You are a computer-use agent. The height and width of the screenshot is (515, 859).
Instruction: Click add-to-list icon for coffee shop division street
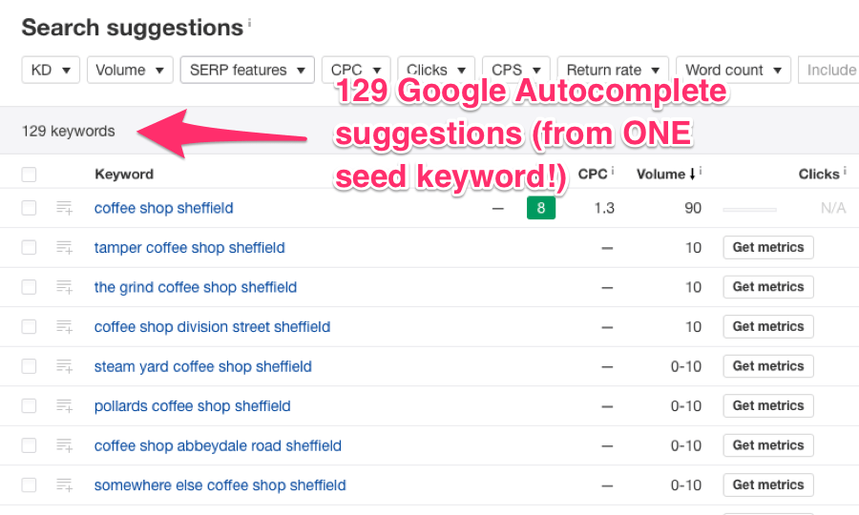tap(65, 327)
